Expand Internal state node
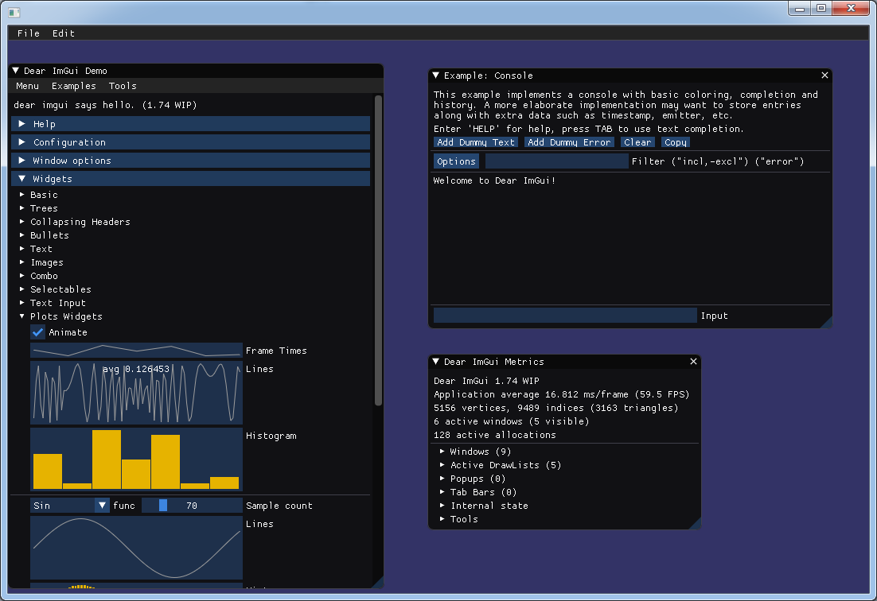The image size is (877, 601). (484, 506)
